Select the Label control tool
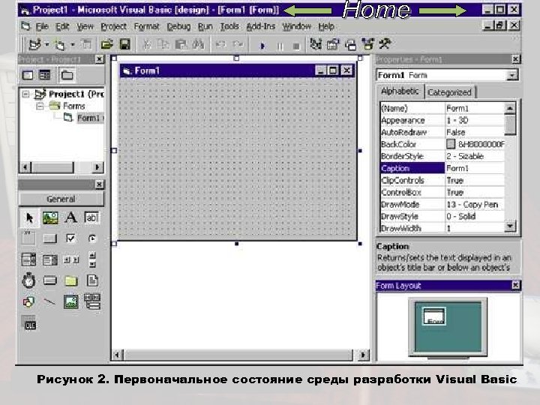The image size is (540, 405). point(71,217)
